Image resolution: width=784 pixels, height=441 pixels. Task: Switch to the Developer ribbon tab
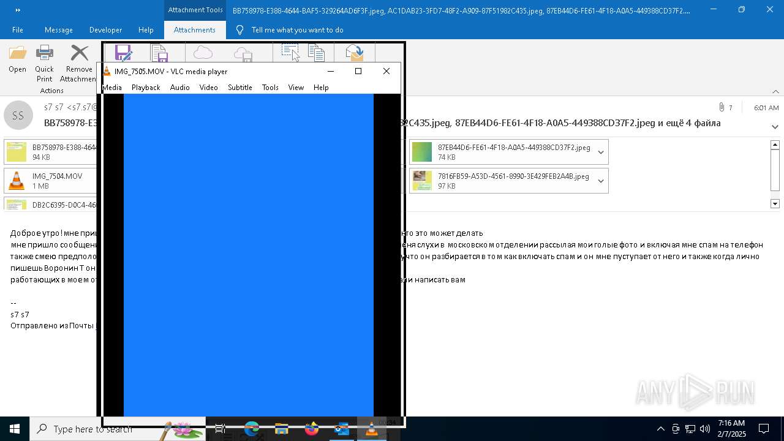click(x=105, y=29)
